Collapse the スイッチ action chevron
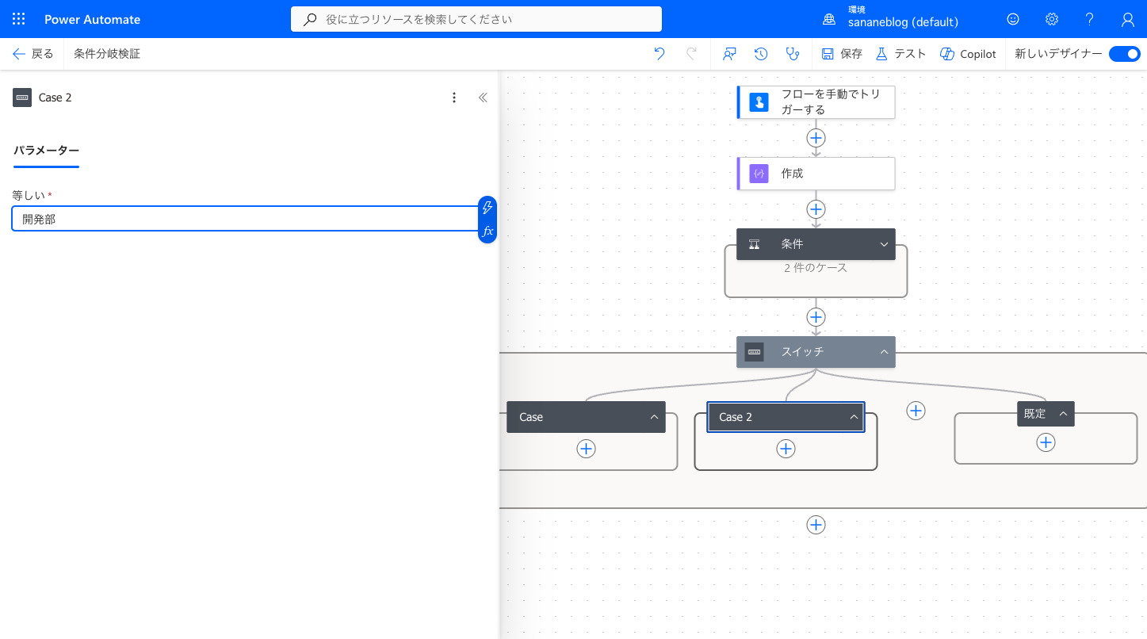 point(884,352)
